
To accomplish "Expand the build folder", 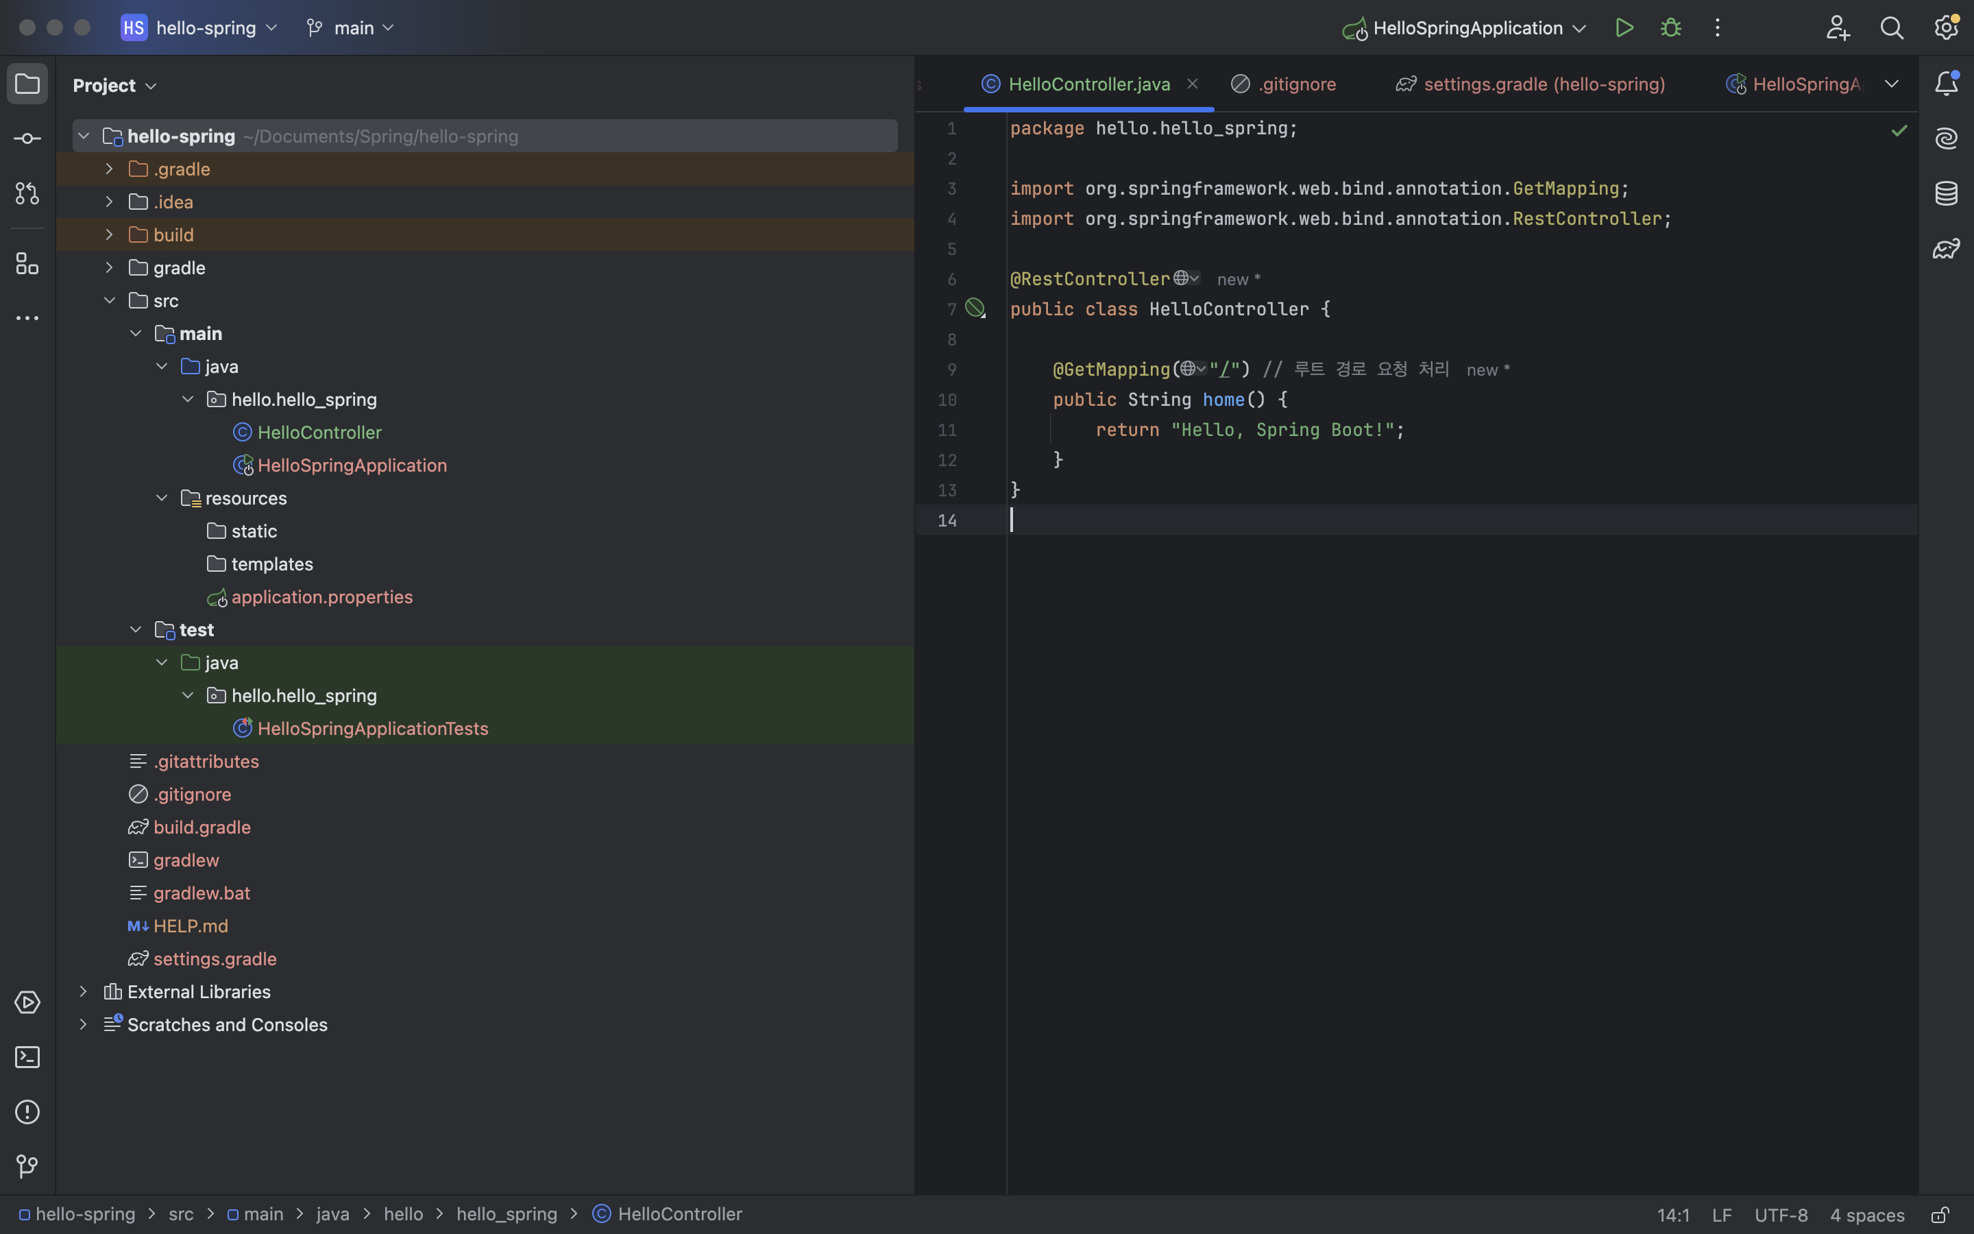I will (109, 234).
